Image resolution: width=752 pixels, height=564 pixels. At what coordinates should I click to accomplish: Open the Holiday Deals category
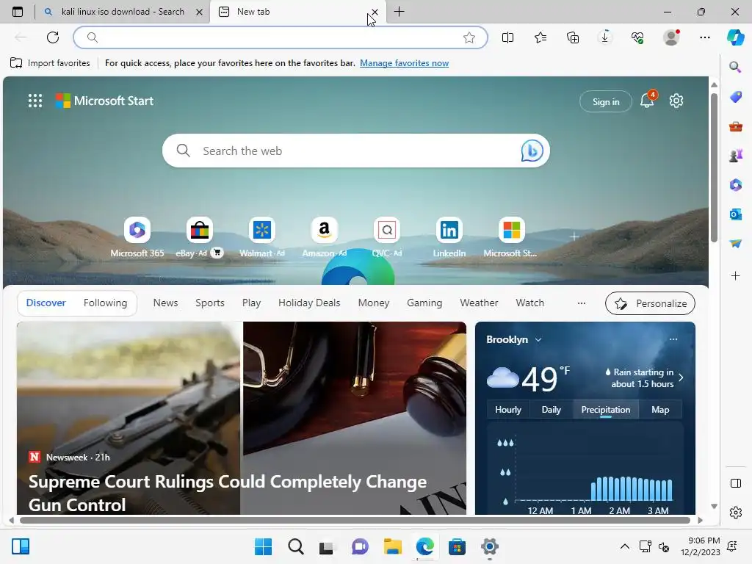[x=309, y=303]
